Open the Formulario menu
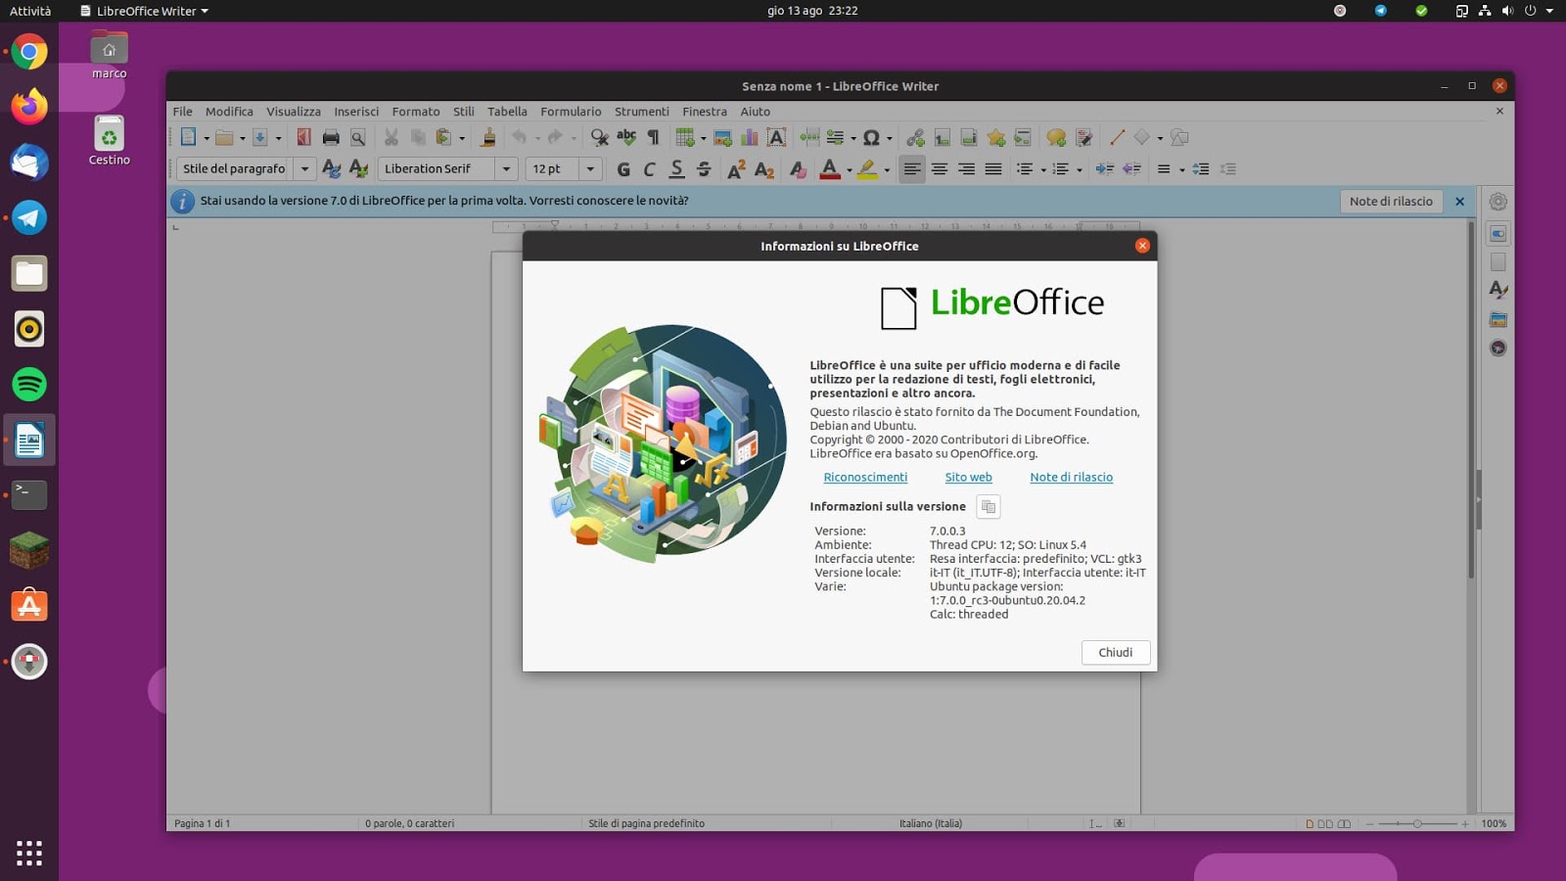 tap(572, 111)
